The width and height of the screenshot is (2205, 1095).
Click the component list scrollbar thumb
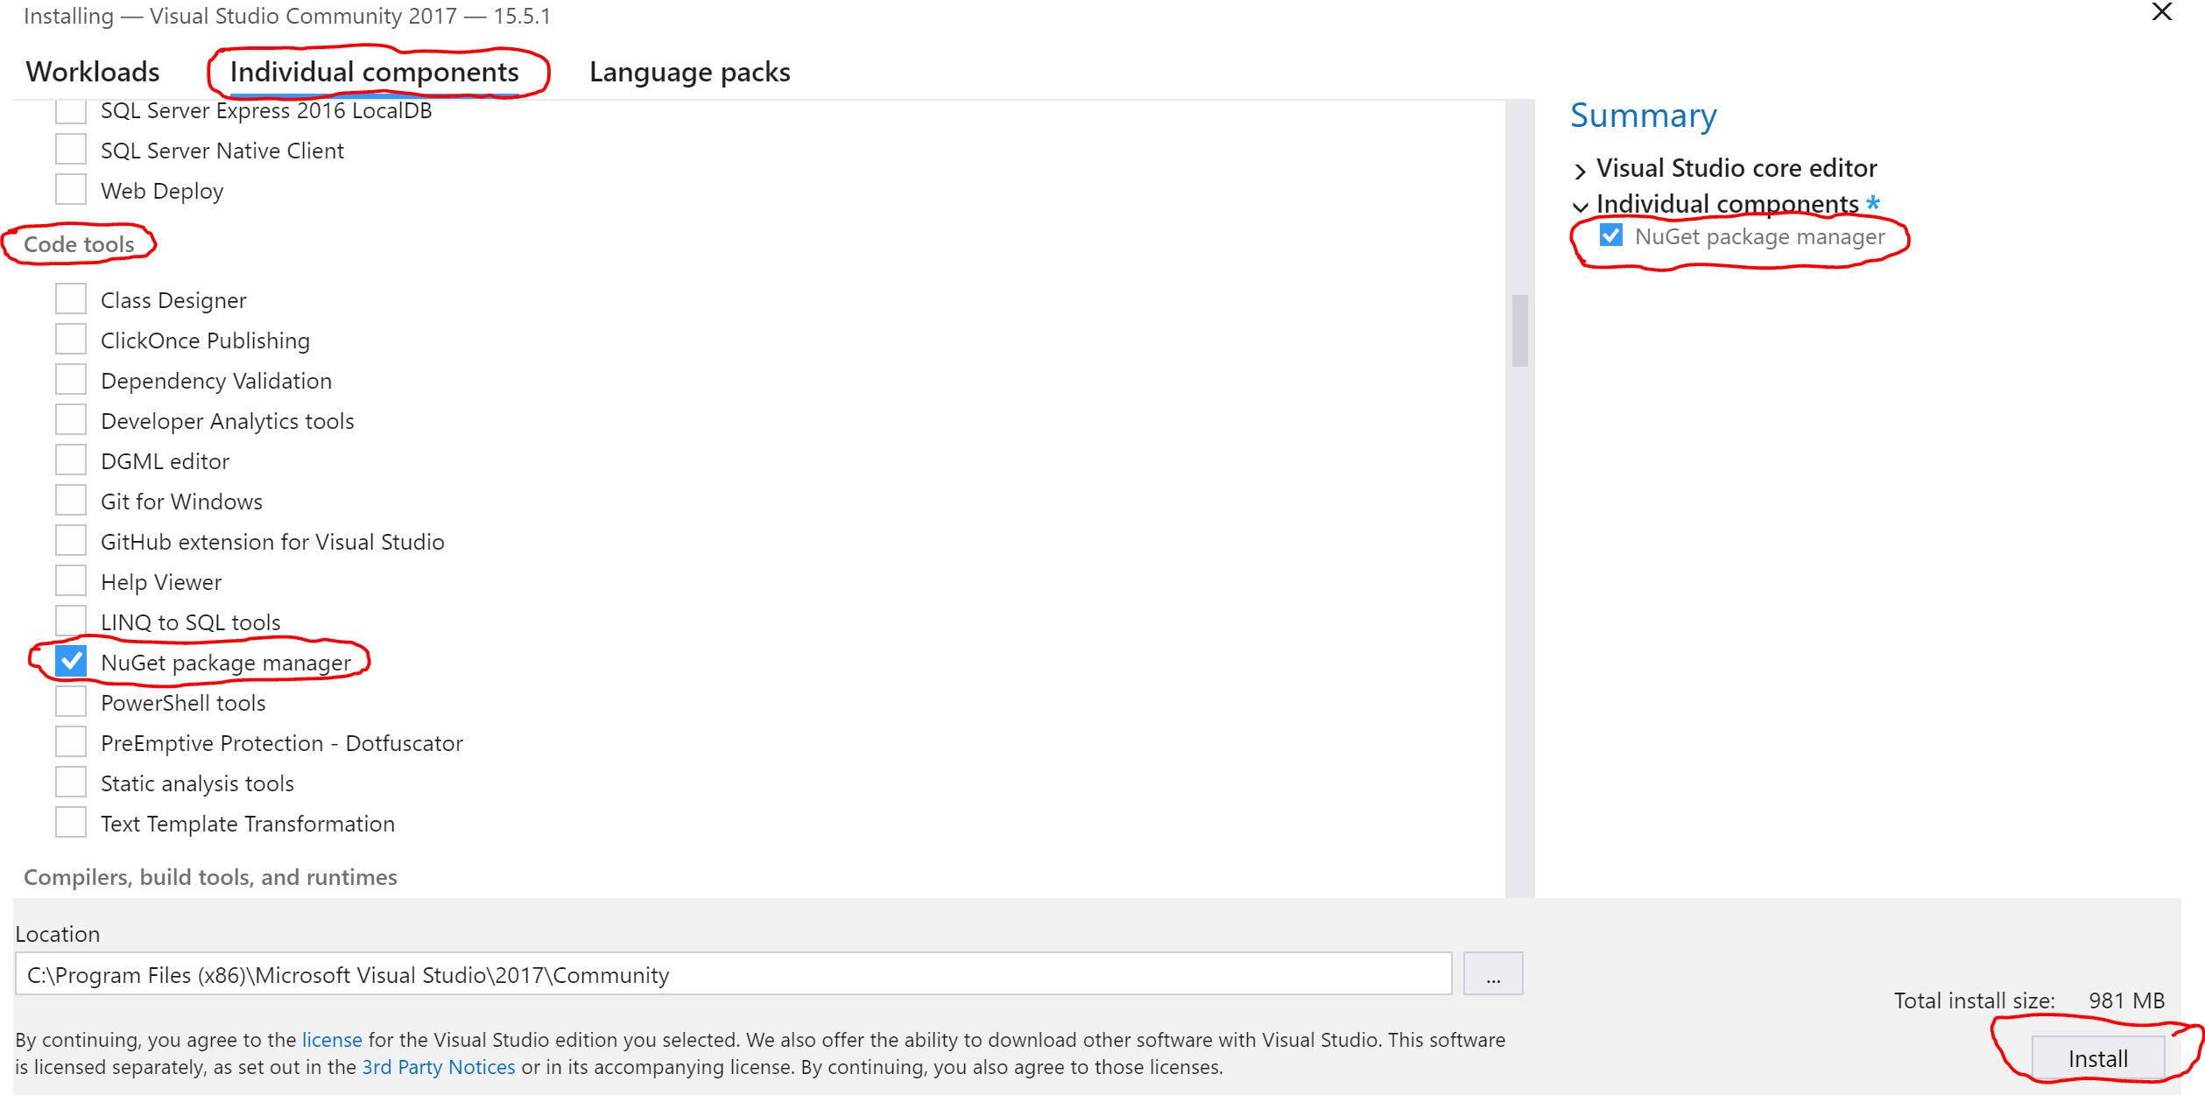[x=1520, y=331]
